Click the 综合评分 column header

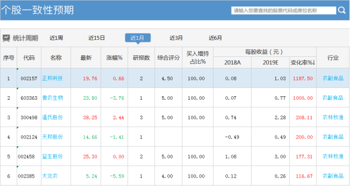tap(168, 58)
